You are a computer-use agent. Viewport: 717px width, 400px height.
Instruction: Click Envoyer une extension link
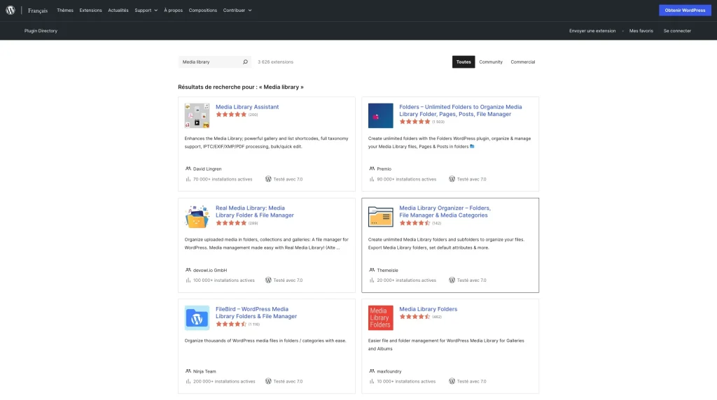(592, 31)
